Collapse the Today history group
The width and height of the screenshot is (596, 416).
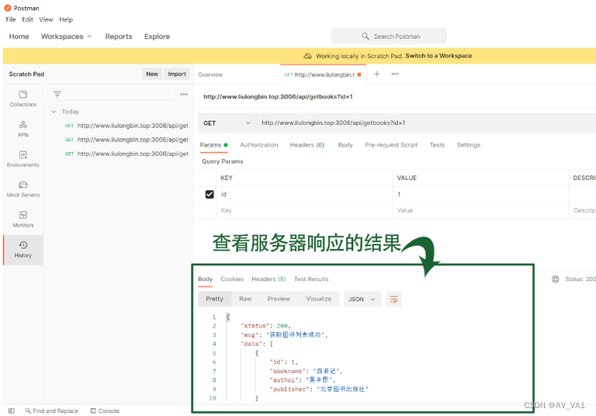[54, 112]
